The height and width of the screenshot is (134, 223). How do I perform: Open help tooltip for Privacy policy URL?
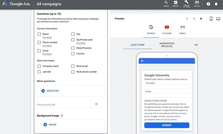(x=96, y=104)
